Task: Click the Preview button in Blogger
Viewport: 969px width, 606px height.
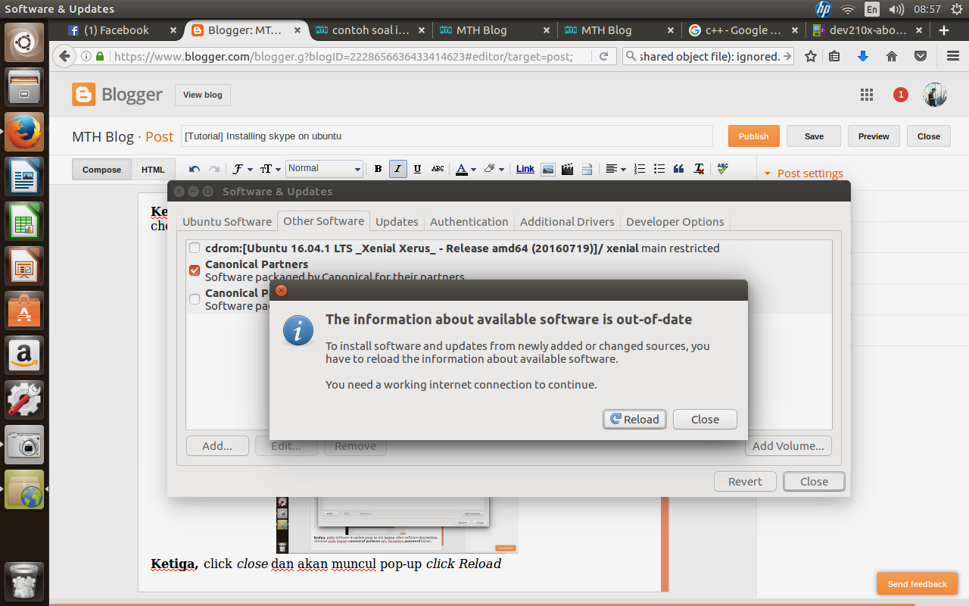Action: [x=874, y=136]
